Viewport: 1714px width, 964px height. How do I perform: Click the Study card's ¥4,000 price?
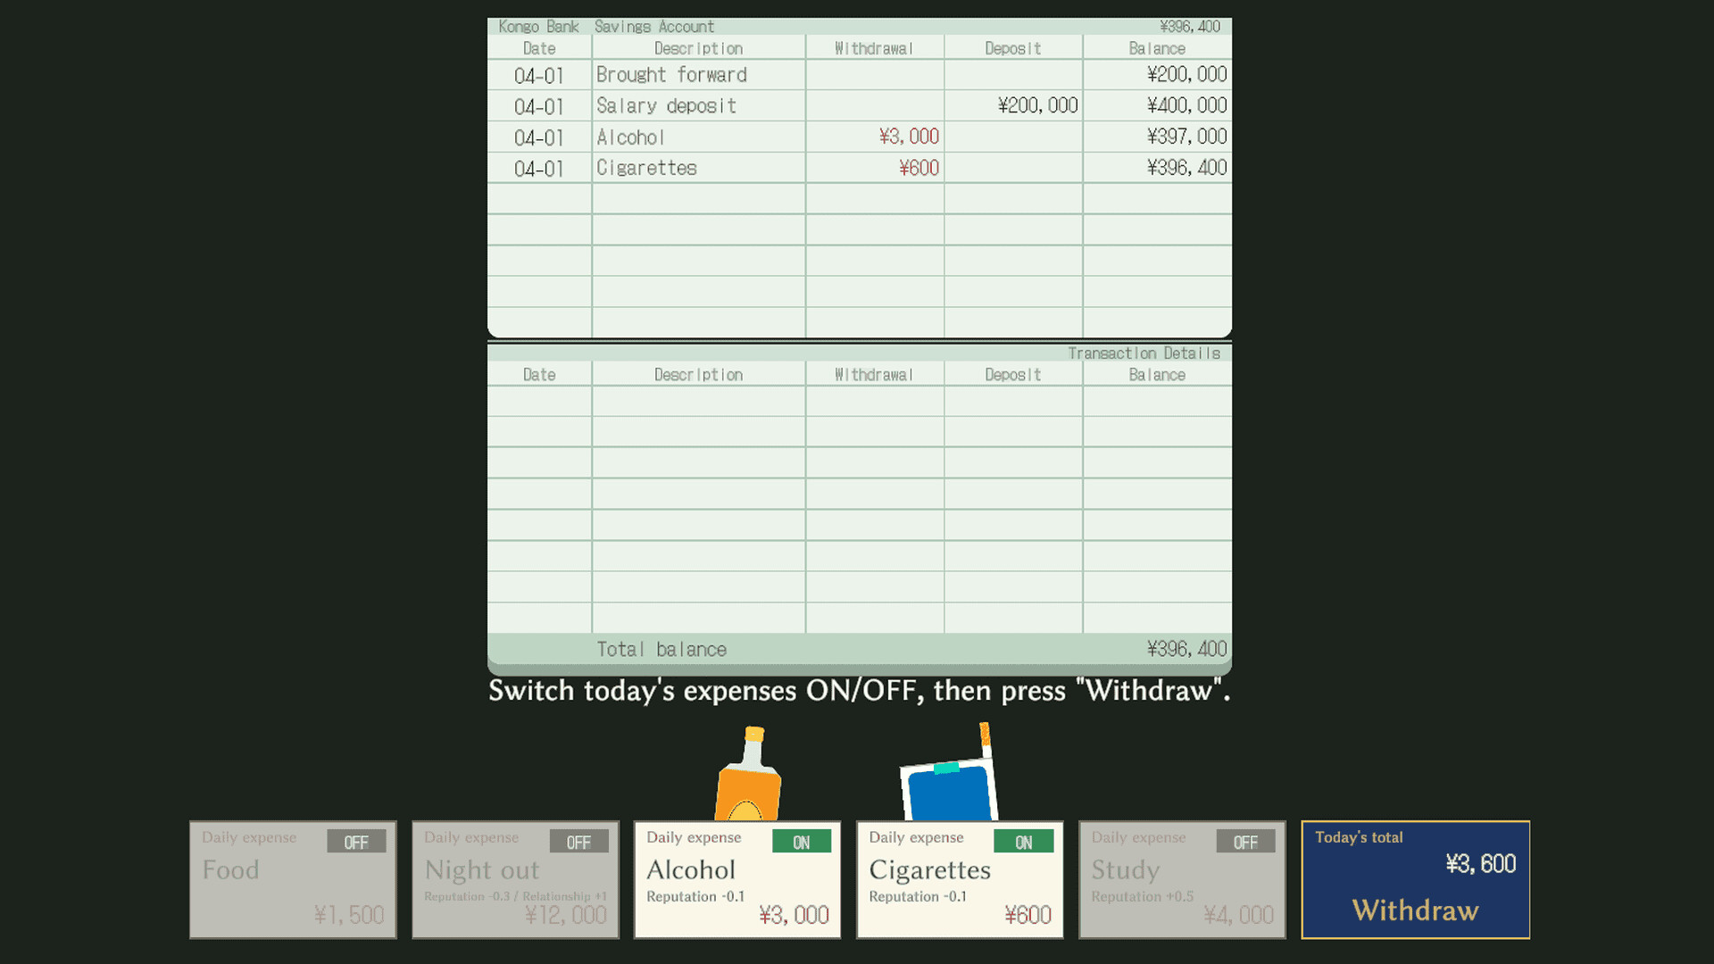point(1238,915)
